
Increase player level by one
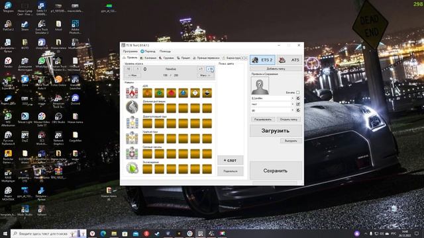click(200, 69)
